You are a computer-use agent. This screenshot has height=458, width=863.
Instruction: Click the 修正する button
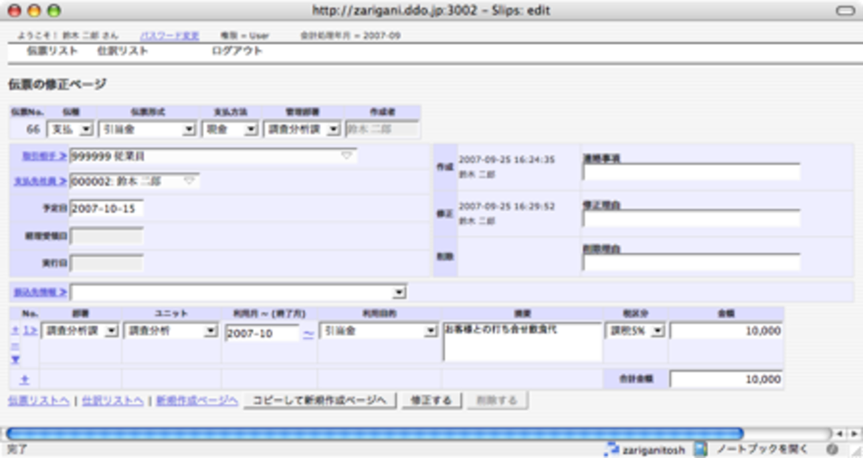432,401
